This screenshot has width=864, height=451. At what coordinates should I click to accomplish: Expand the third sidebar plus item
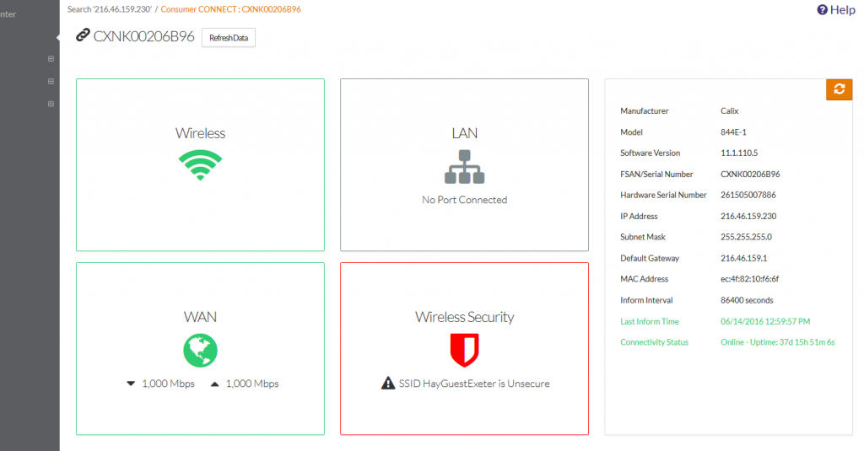coord(51,104)
